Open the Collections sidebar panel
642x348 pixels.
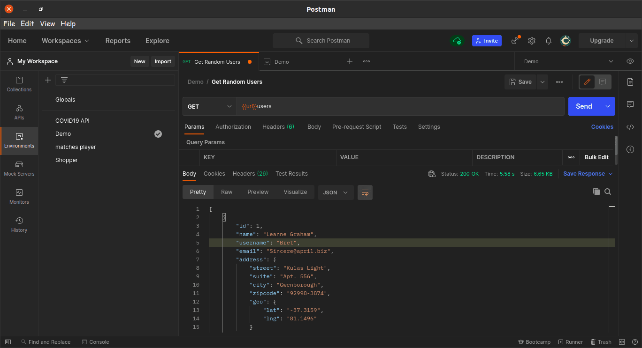(19, 84)
